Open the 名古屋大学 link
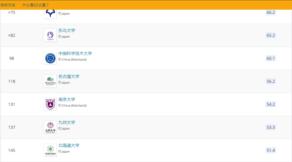 (69, 77)
